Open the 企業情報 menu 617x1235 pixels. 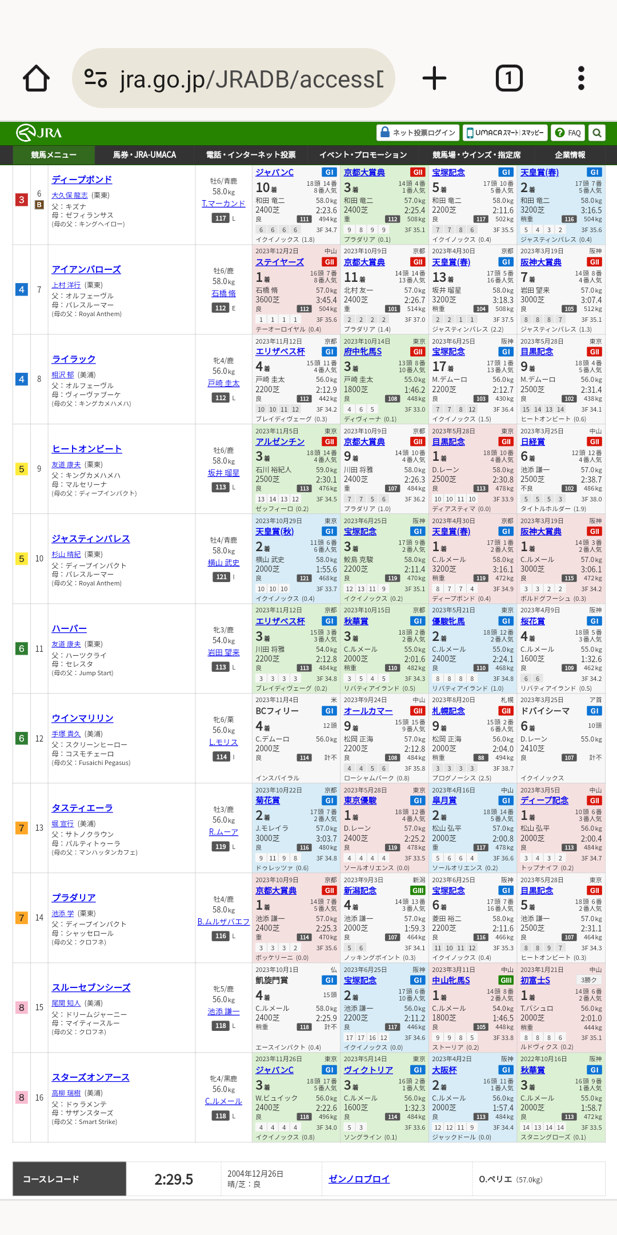(x=570, y=155)
